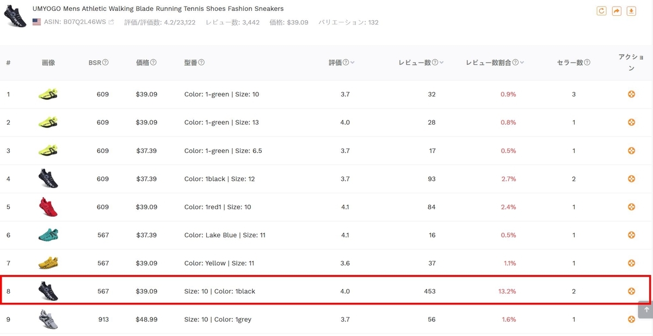Sort by レビュー数割合 using its dropdown arrow
The image size is (653, 336).
(522, 63)
